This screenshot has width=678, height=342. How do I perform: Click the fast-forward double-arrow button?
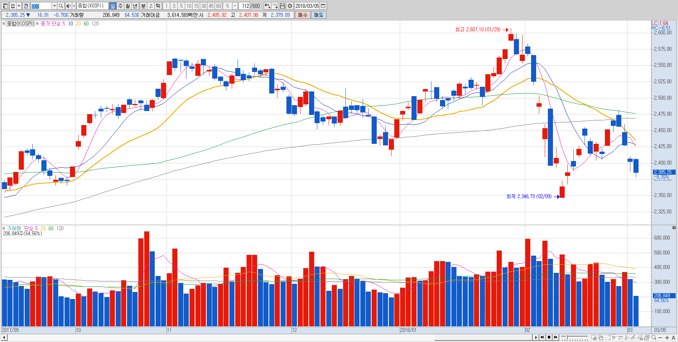click(556, 337)
